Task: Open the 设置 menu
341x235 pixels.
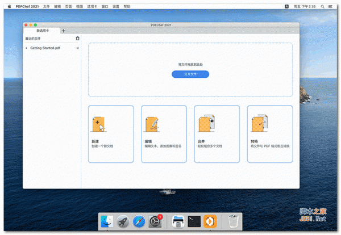Action: (116, 6)
